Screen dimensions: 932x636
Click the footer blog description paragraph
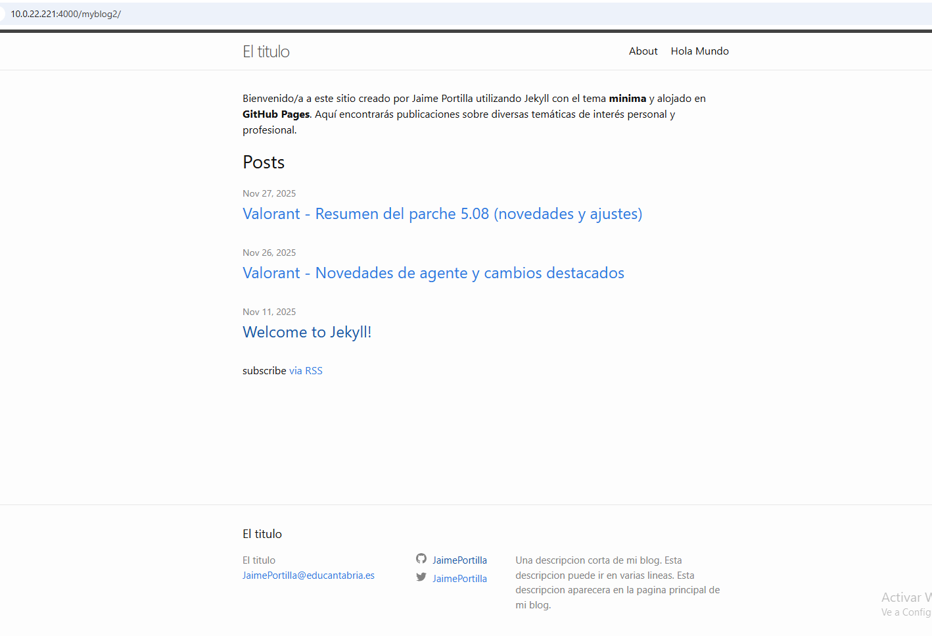coord(617,583)
